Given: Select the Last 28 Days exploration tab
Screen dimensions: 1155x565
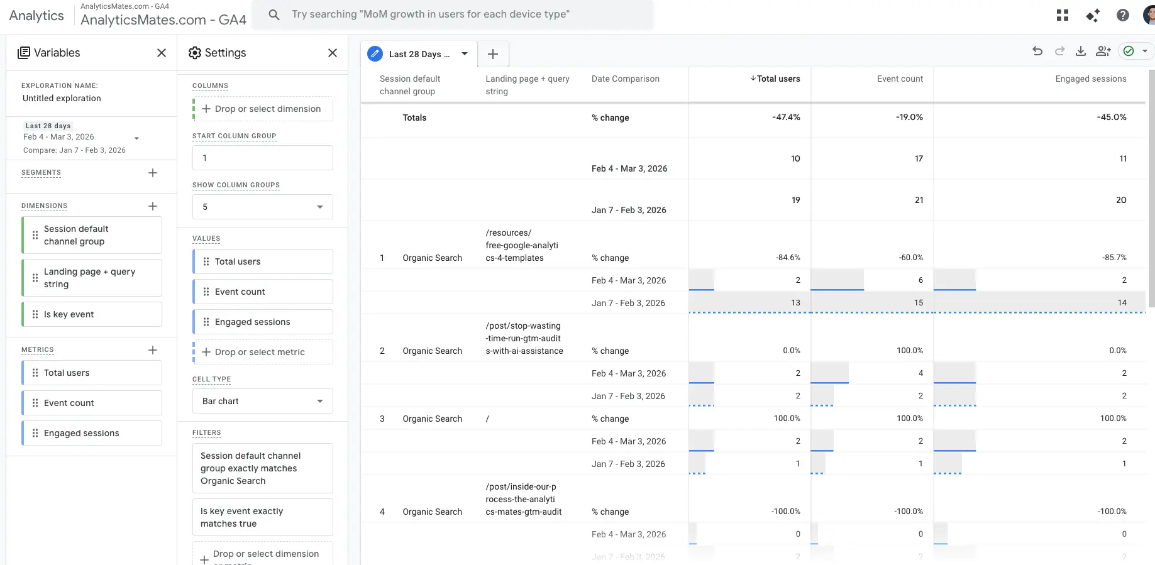Looking at the screenshot, I should tap(419, 54).
